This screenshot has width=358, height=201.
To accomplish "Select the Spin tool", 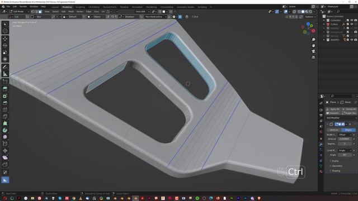I will [x=5, y=130].
